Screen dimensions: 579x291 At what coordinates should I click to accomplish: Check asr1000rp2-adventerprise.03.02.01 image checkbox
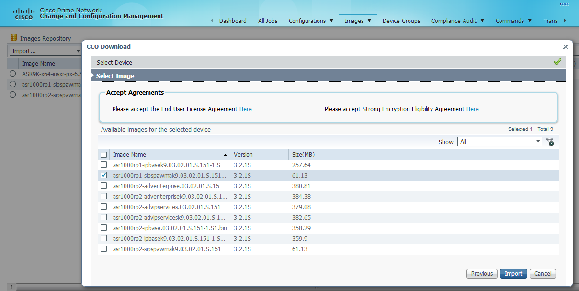pos(103,186)
